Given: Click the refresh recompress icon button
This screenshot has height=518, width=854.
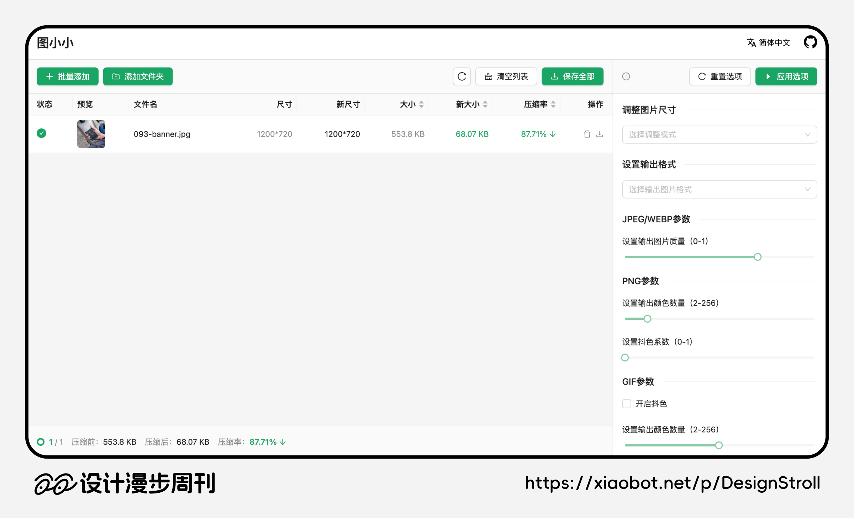Looking at the screenshot, I should coord(462,76).
